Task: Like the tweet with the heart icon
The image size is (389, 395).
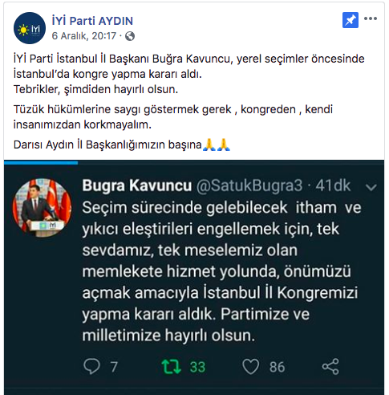Action: point(250,367)
